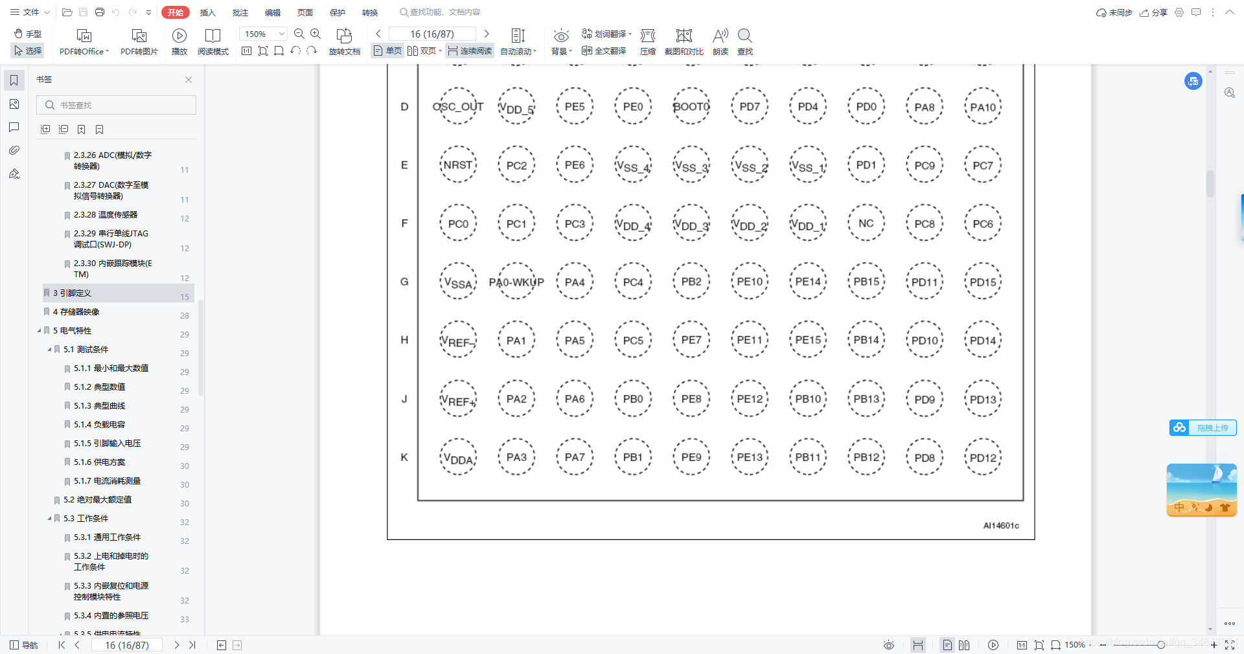The width and height of the screenshot is (1244, 654).
Task: Collapse the 5.1 测试条件 bookmark node
Action: tap(50, 349)
